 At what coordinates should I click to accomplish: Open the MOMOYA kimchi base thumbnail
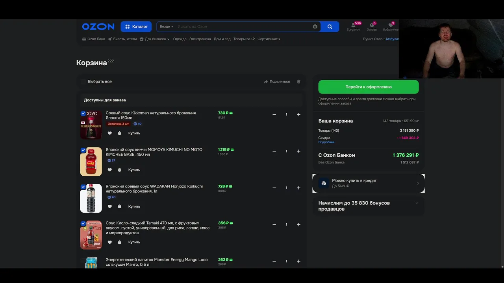(91, 162)
